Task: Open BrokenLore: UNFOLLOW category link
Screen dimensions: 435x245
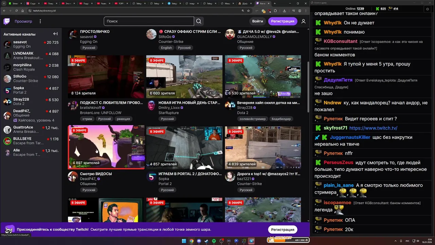Action: [x=101, y=113]
